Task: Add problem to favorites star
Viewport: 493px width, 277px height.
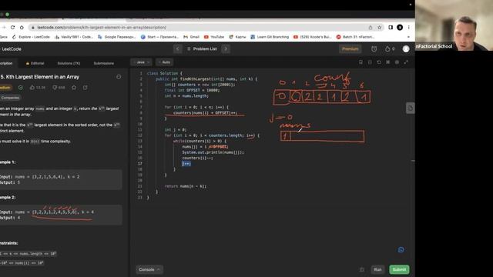Action: click(x=74, y=88)
